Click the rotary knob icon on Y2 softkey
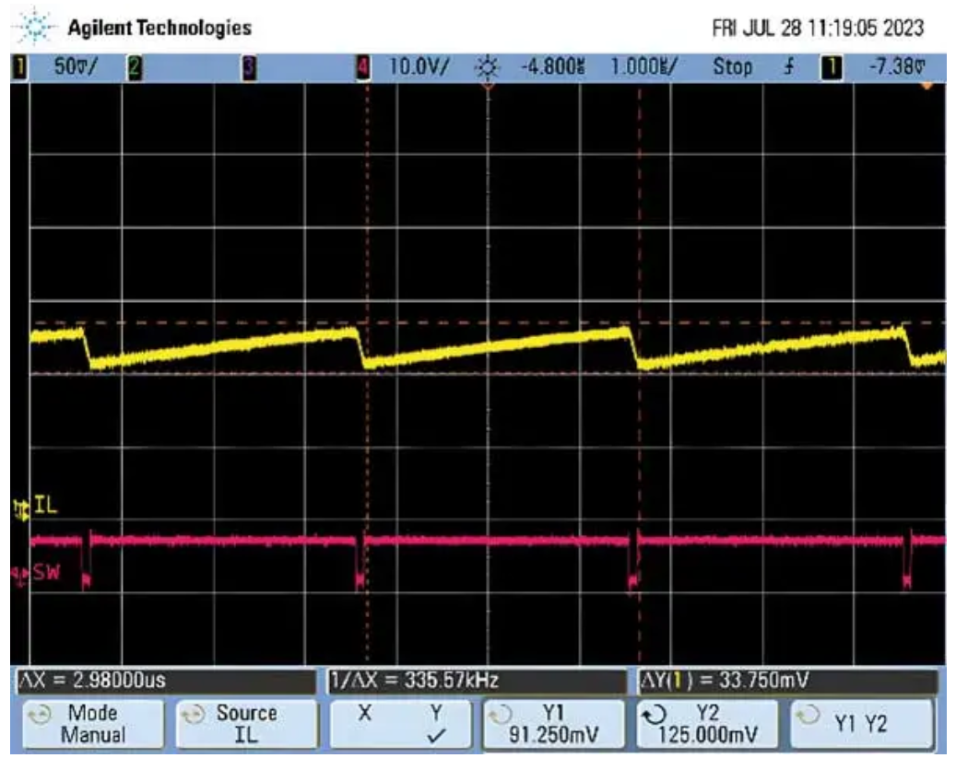This screenshot has width=956, height=758. coord(655,714)
